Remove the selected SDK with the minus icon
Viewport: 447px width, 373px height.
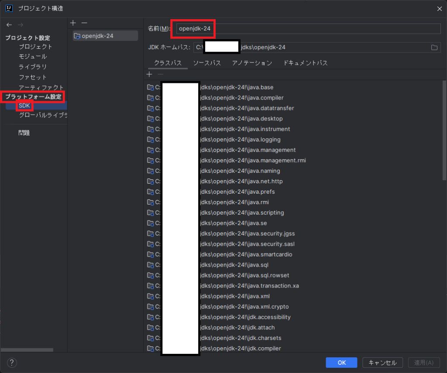pyautogui.click(x=84, y=23)
